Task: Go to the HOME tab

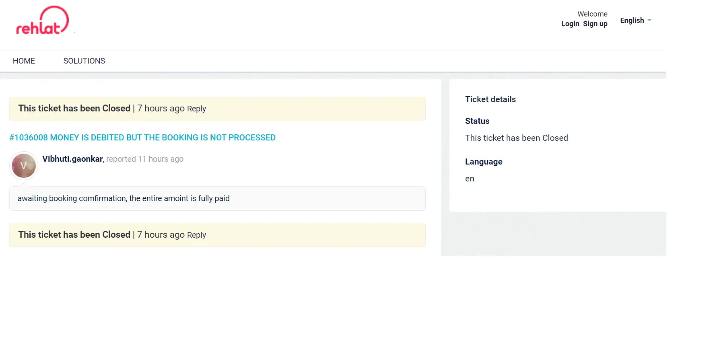Action: click(x=24, y=61)
